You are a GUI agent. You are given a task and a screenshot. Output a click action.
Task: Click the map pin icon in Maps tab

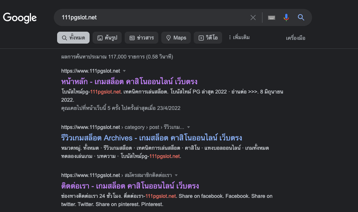coord(169,38)
